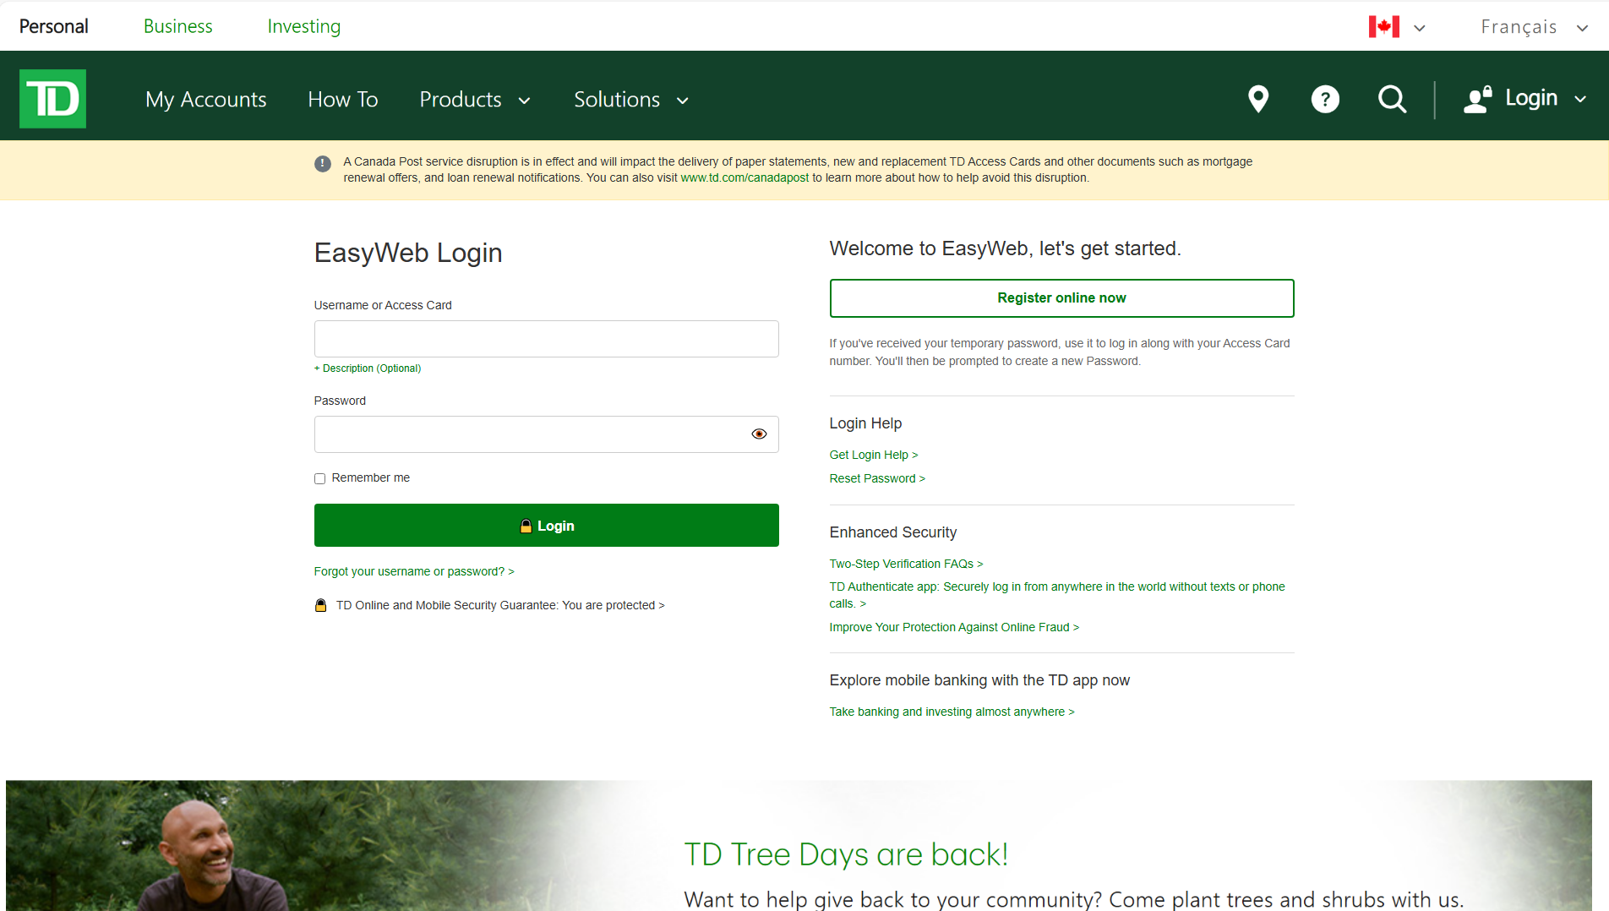This screenshot has width=1609, height=911.
Task: Show password with the eye icon
Action: (x=759, y=434)
